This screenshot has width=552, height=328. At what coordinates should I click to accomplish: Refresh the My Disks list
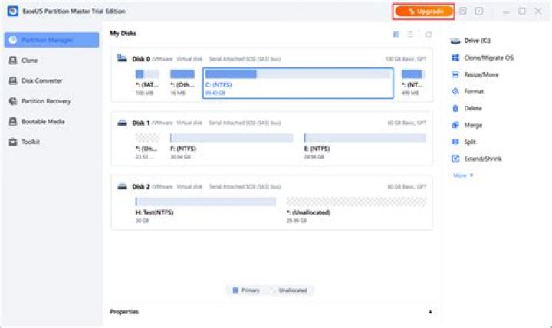click(x=429, y=34)
